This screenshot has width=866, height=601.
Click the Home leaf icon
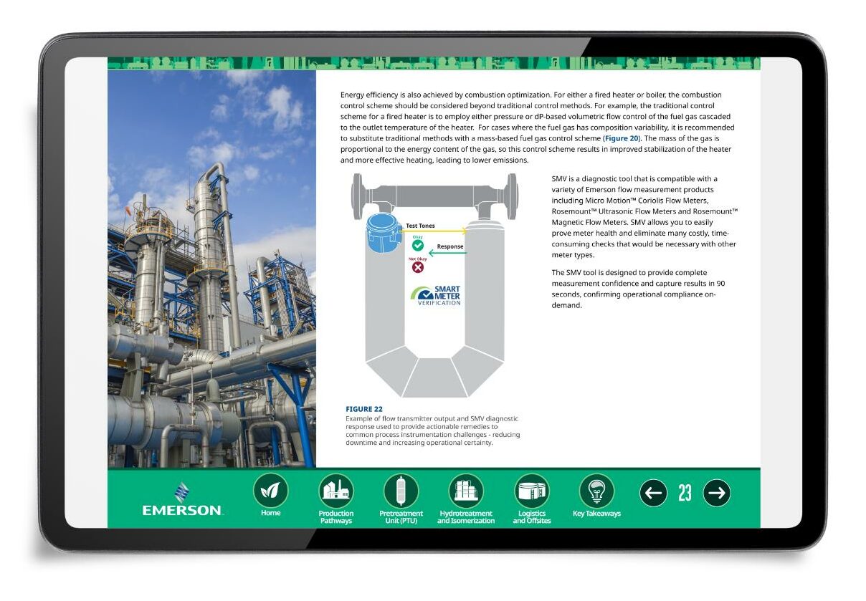point(271,491)
